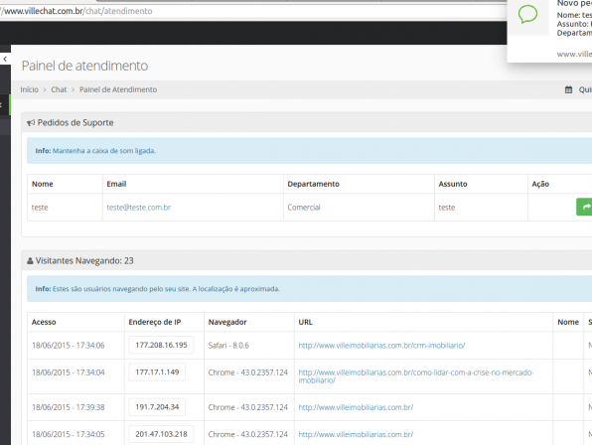Click the browser address bar URL

pyautogui.click(x=76, y=11)
